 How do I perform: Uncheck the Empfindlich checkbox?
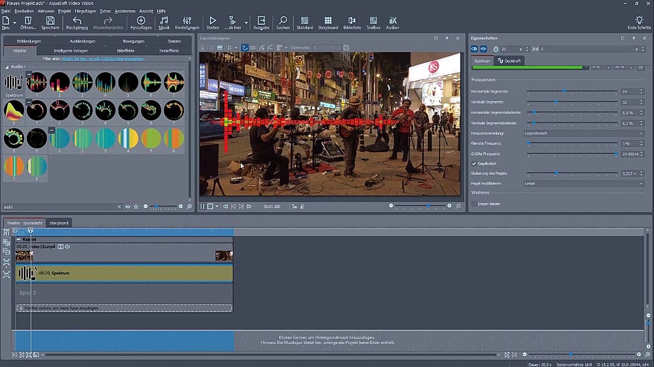tap(474, 164)
